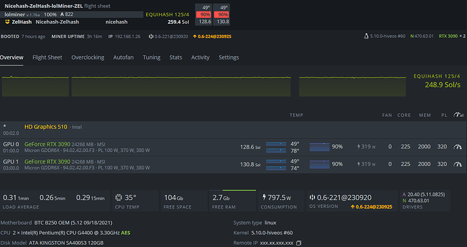This screenshot has width=467, height=247.
Task: View the Stats tab
Action: (x=176, y=57)
